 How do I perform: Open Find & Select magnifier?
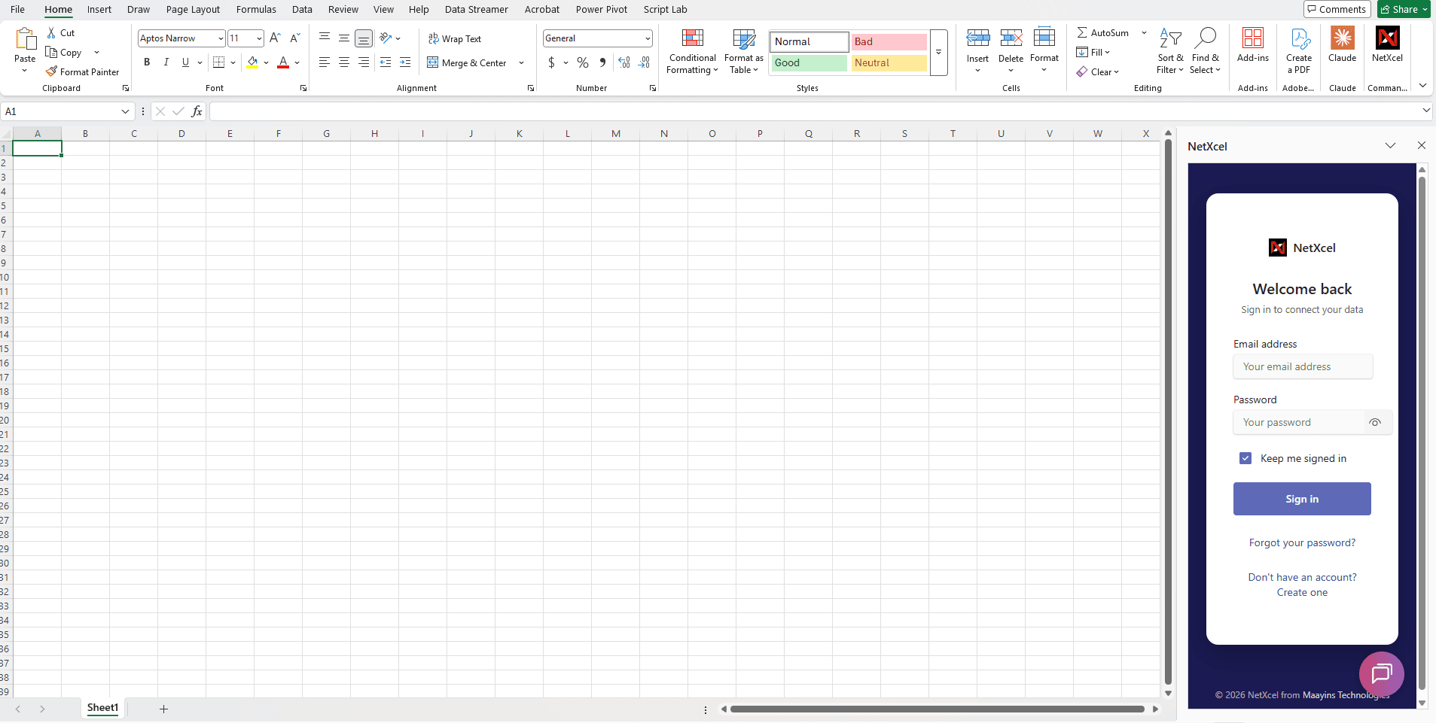pos(1206,38)
